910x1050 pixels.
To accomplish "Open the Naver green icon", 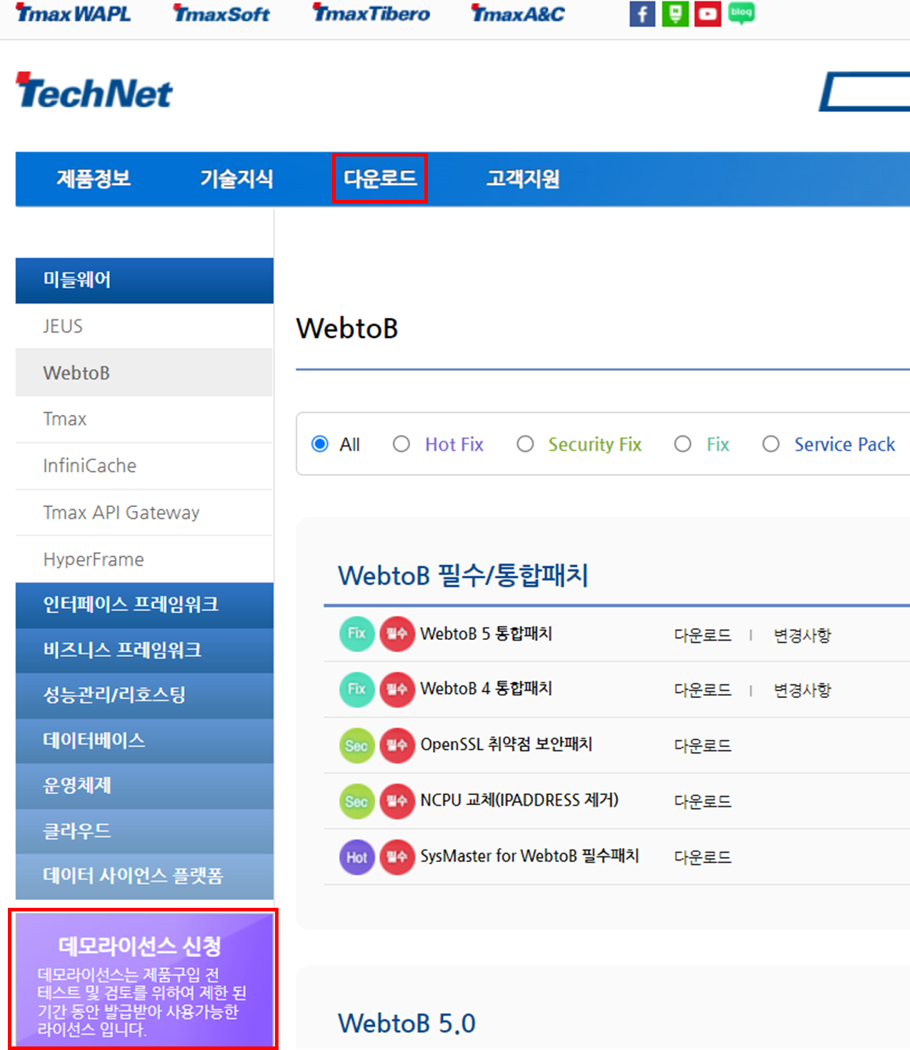I will [674, 14].
